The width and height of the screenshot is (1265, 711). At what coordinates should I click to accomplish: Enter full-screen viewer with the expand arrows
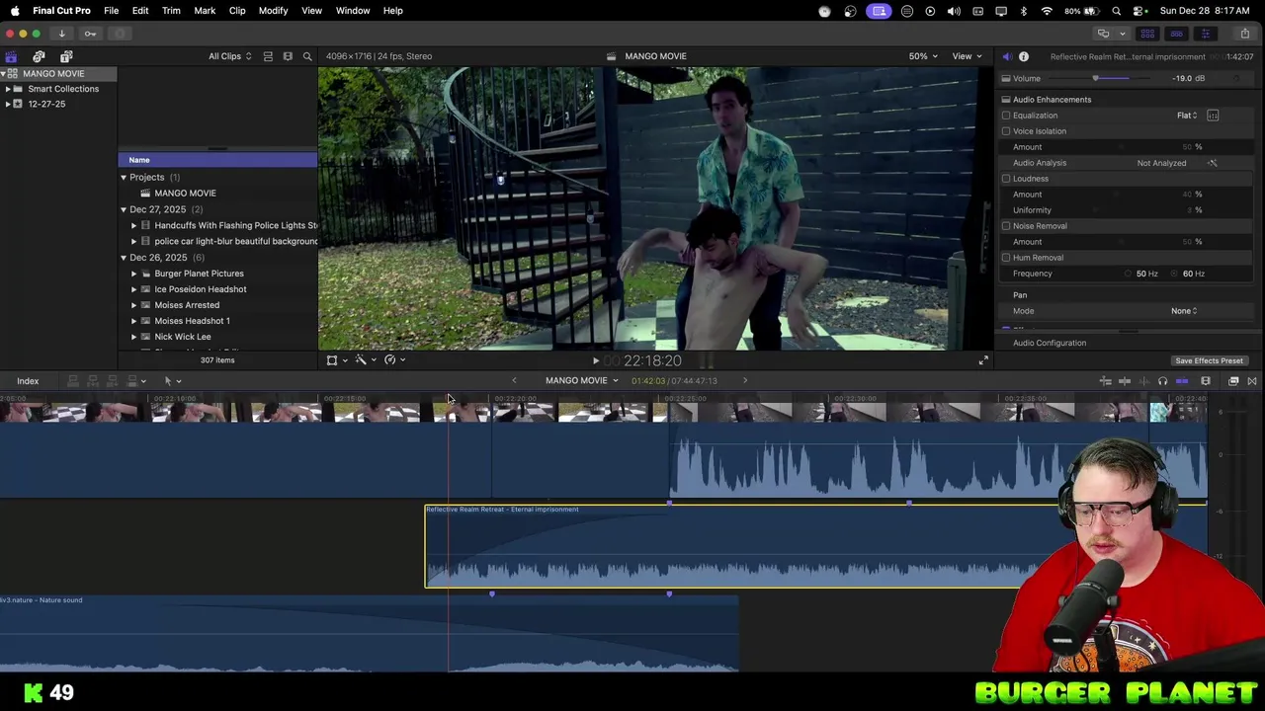click(x=983, y=361)
